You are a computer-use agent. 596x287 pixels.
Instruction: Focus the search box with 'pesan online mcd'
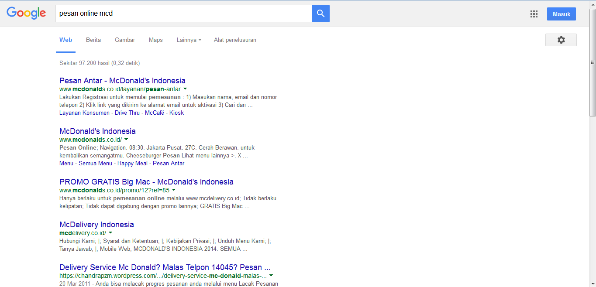(x=183, y=14)
